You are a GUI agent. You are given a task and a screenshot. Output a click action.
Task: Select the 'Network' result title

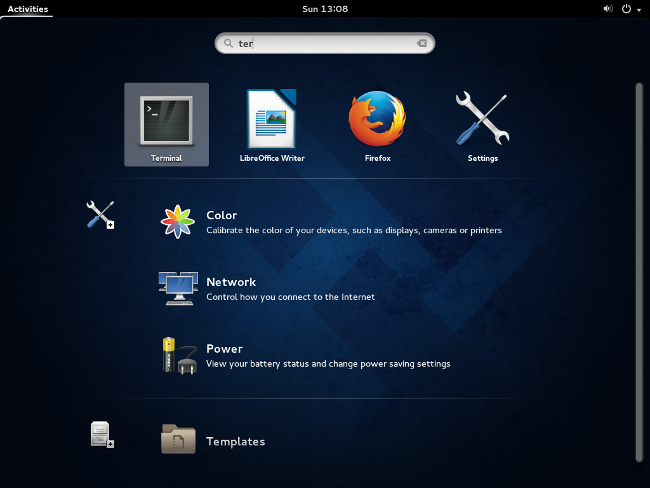tap(231, 281)
